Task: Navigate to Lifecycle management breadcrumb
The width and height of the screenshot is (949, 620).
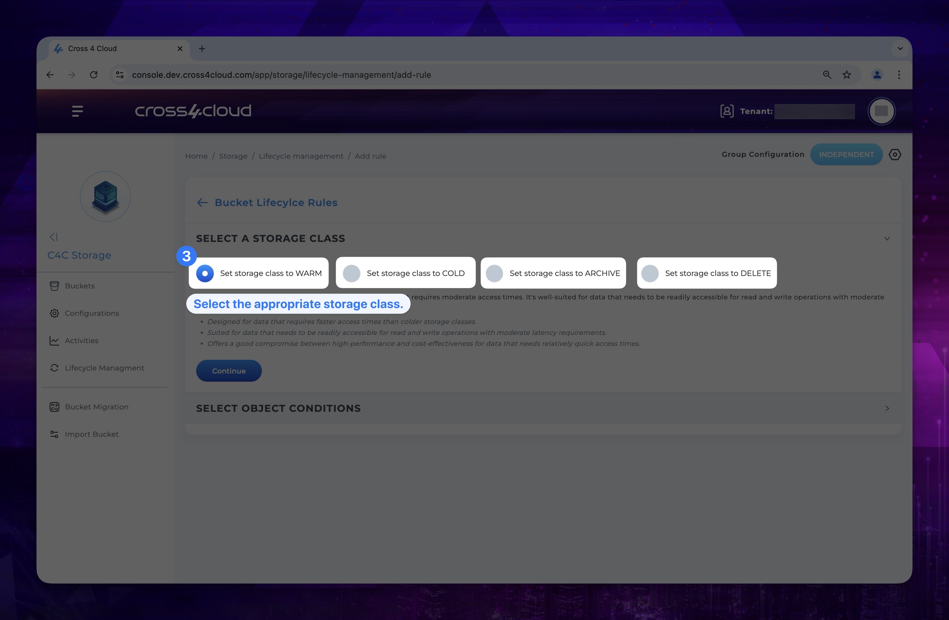Action: [301, 156]
